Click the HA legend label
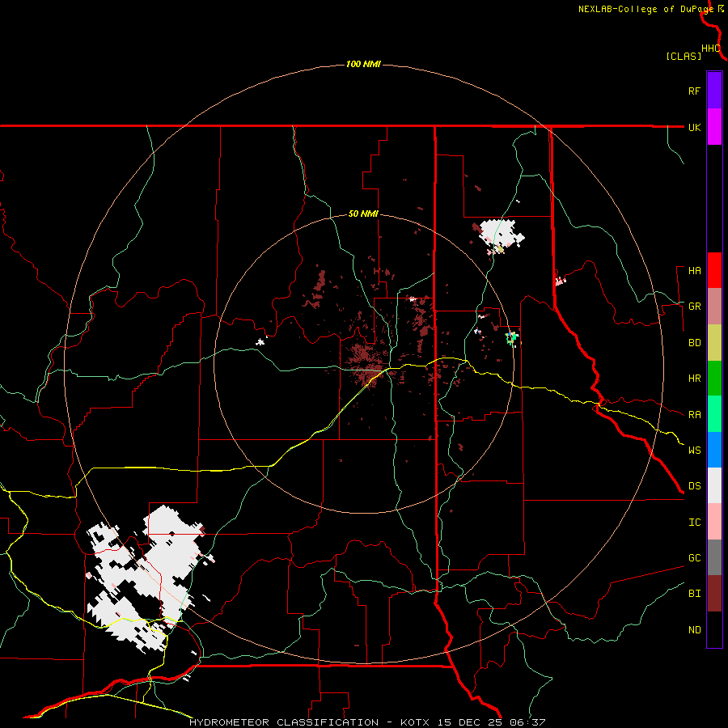 tap(695, 271)
